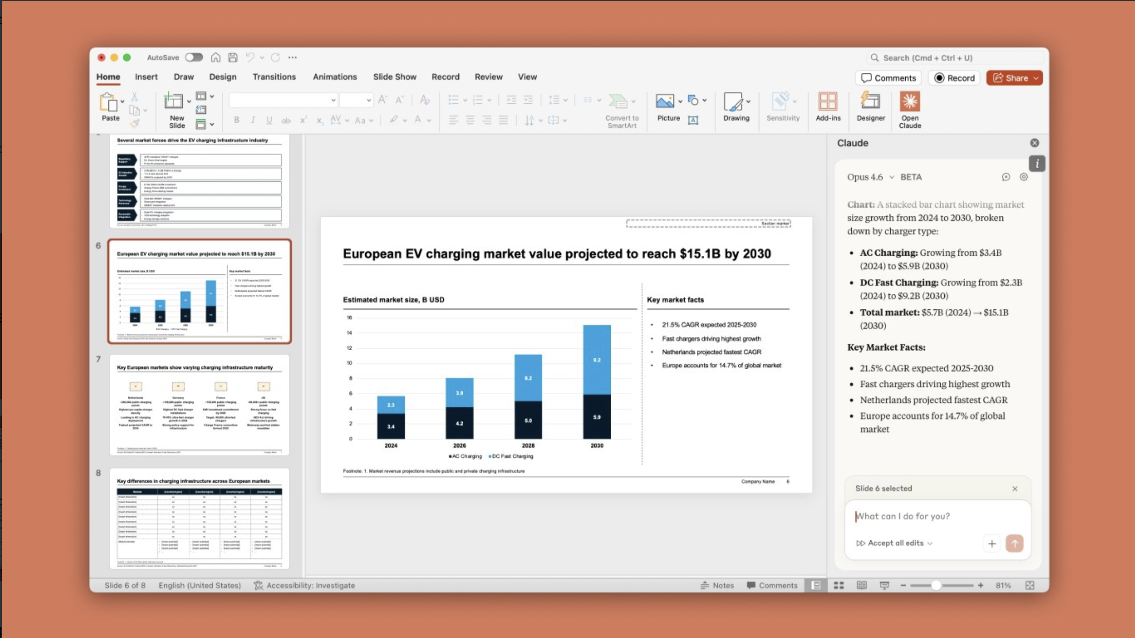
Task: Open the Animations tab
Action: coord(334,77)
